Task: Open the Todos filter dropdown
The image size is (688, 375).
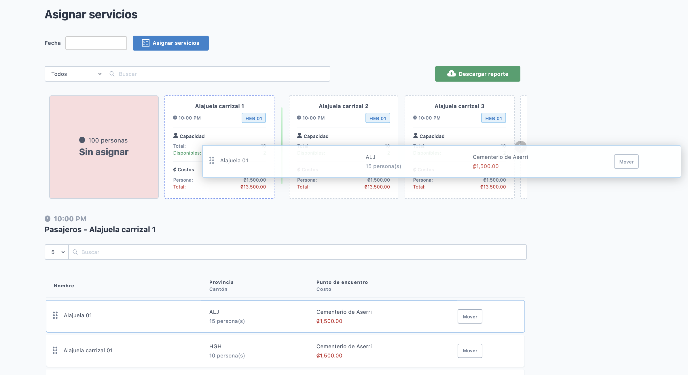Action: (x=75, y=74)
